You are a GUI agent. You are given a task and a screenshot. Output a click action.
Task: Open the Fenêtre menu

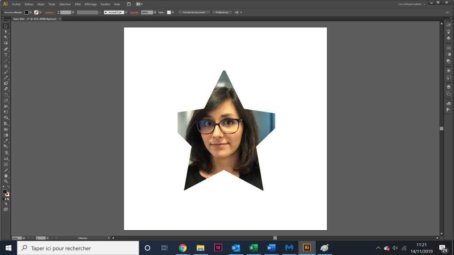pos(106,4)
